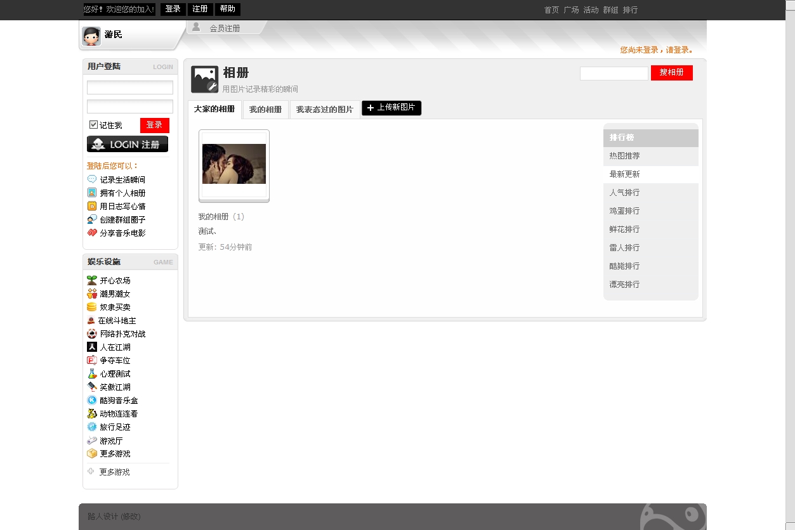Click the 奴隶买卖 coins icon

pyautogui.click(x=92, y=307)
